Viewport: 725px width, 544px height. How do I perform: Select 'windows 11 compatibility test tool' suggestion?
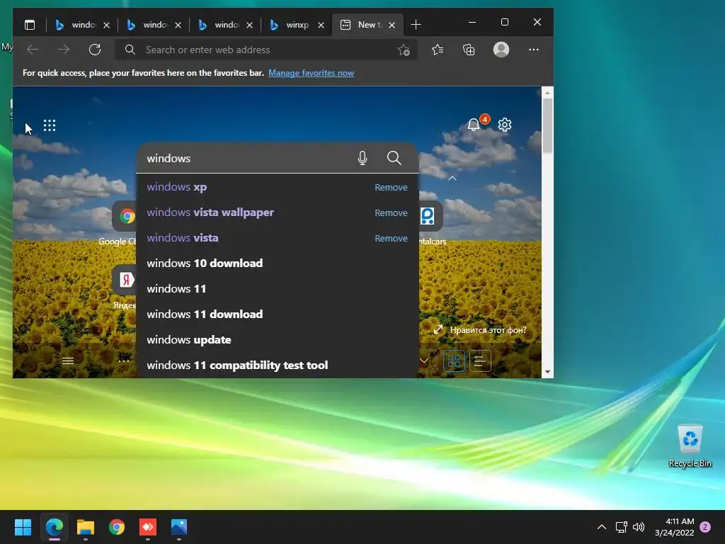coord(278,365)
